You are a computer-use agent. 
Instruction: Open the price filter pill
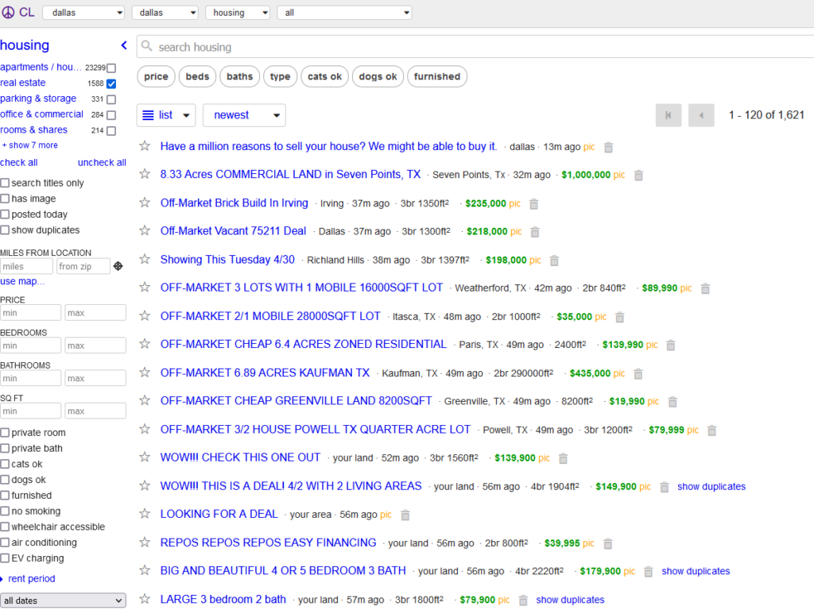[157, 77]
